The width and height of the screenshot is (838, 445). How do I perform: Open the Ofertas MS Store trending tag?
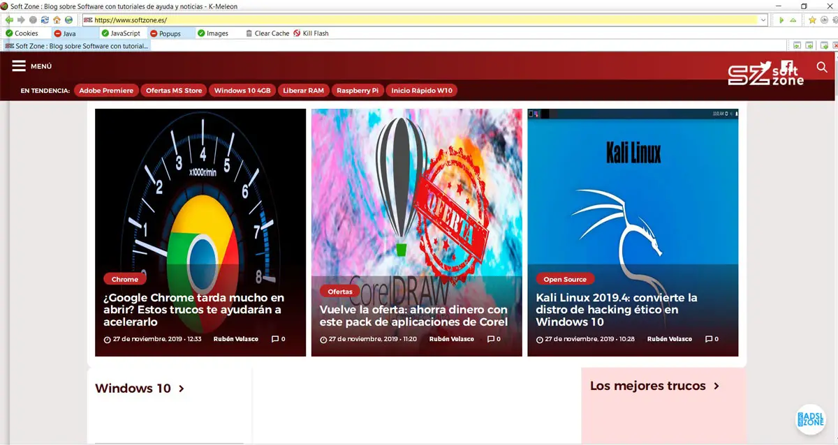pyautogui.click(x=174, y=91)
